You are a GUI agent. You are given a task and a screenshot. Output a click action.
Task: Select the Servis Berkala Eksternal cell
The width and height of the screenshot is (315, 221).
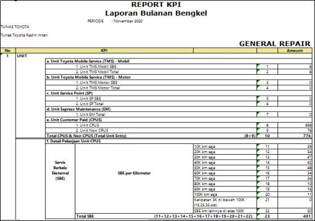60,170
